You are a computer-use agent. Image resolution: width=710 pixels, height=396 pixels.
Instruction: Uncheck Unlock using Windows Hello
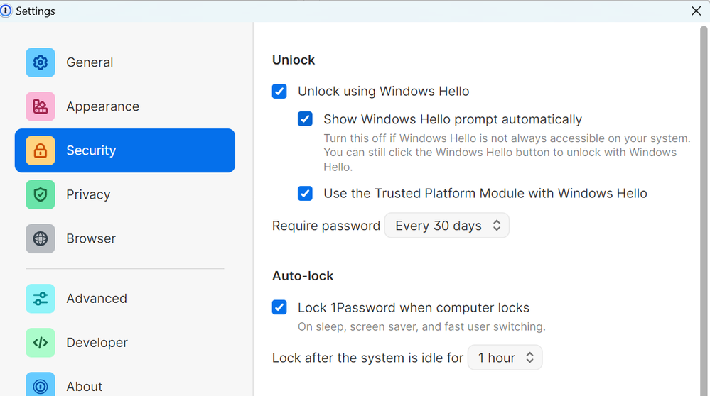tap(279, 91)
